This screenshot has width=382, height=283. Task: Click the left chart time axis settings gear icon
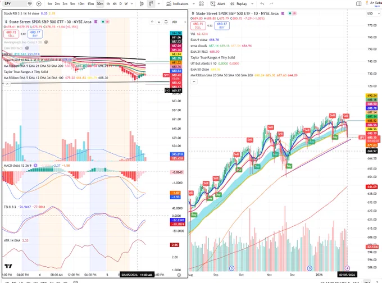click(179, 275)
